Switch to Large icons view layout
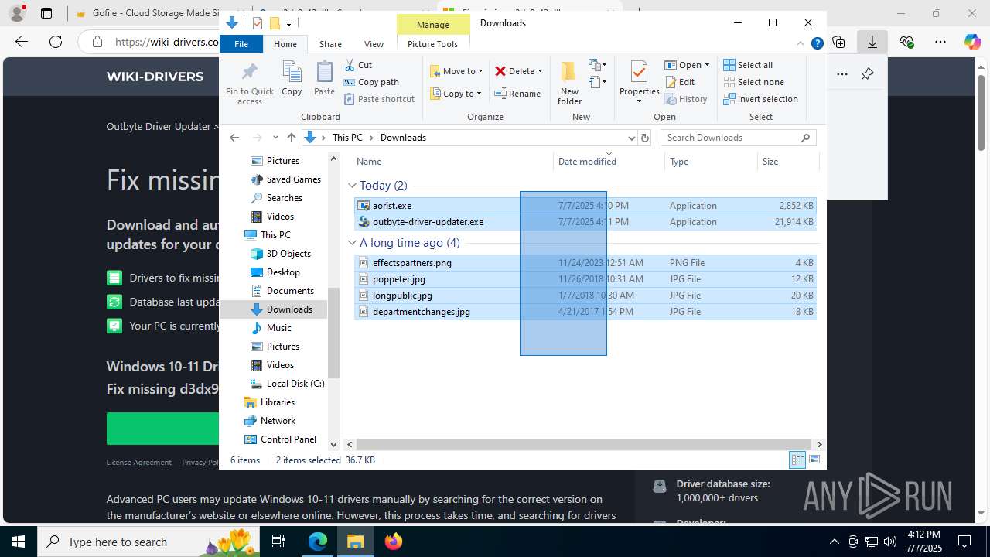 click(x=814, y=460)
